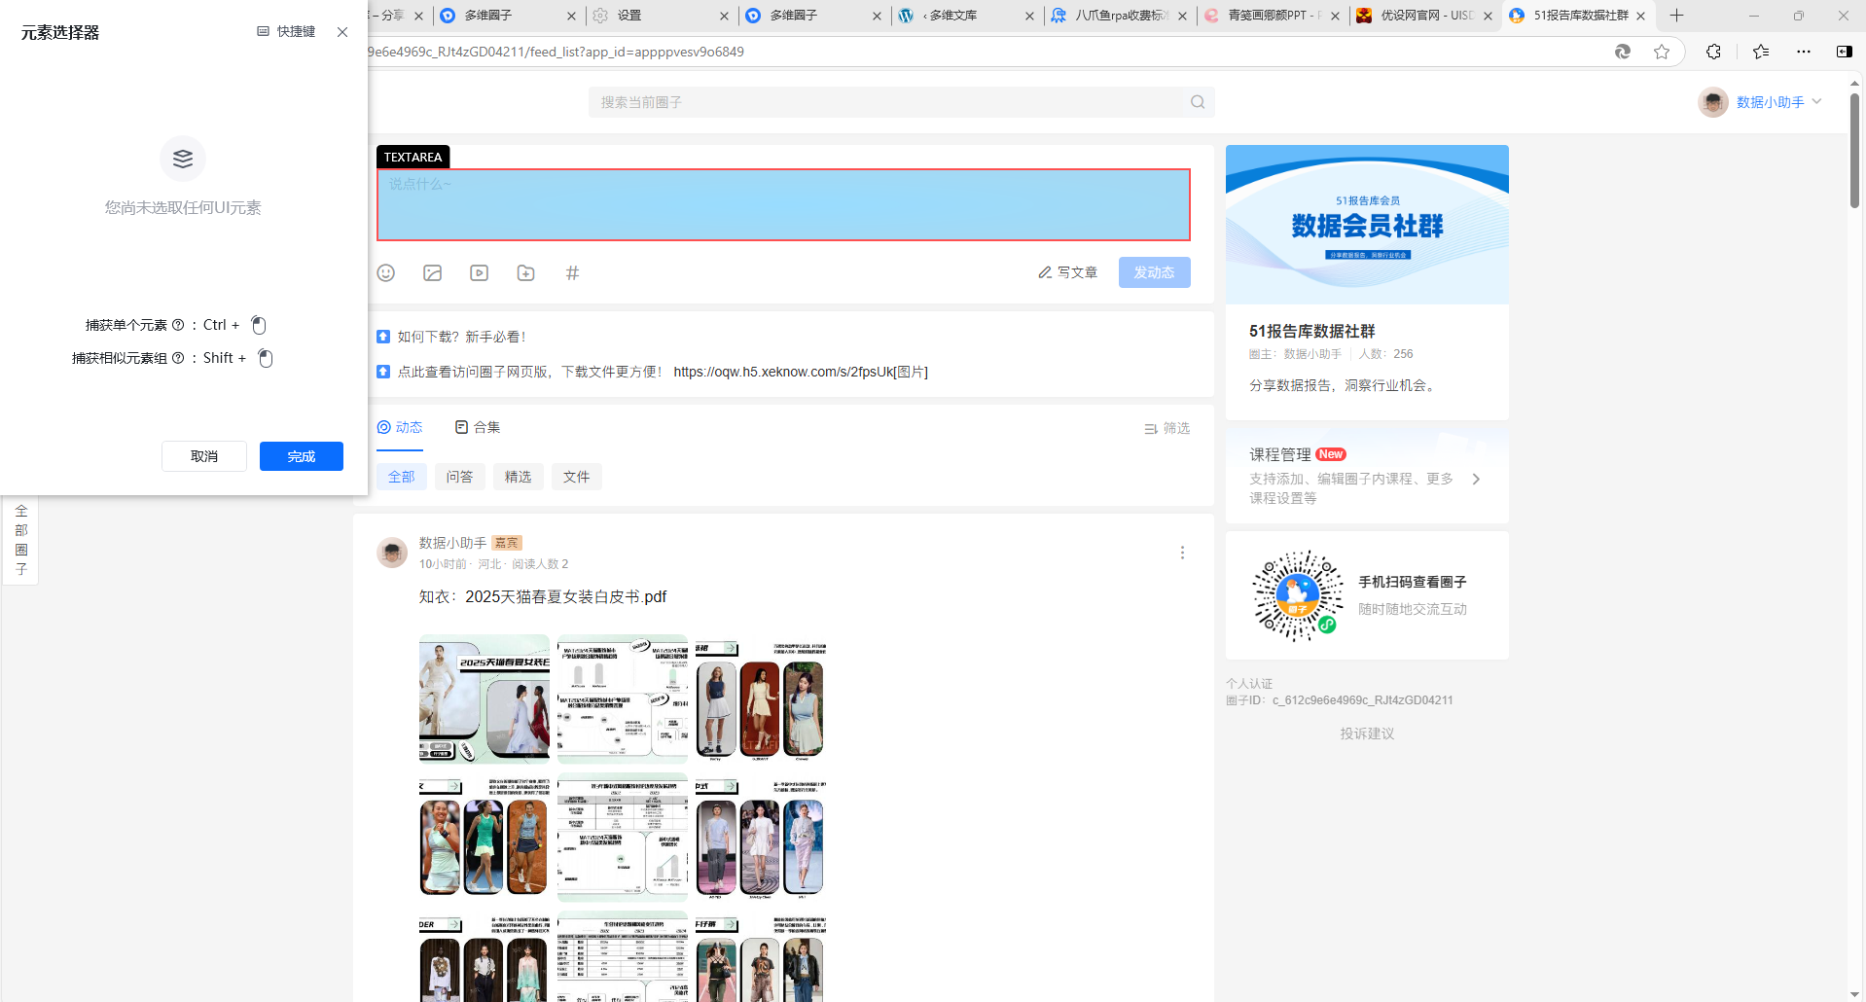Click the 投诉建议 link
The height and width of the screenshot is (1002, 1866).
click(x=1367, y=734)
